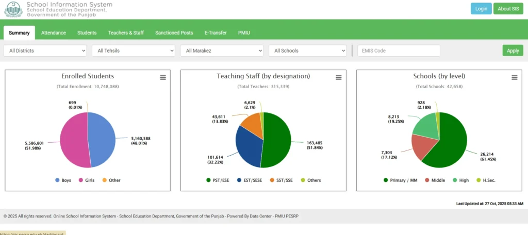
Task: Open the Enrolled Students chart hamburger menu
Action: point(163,77)
